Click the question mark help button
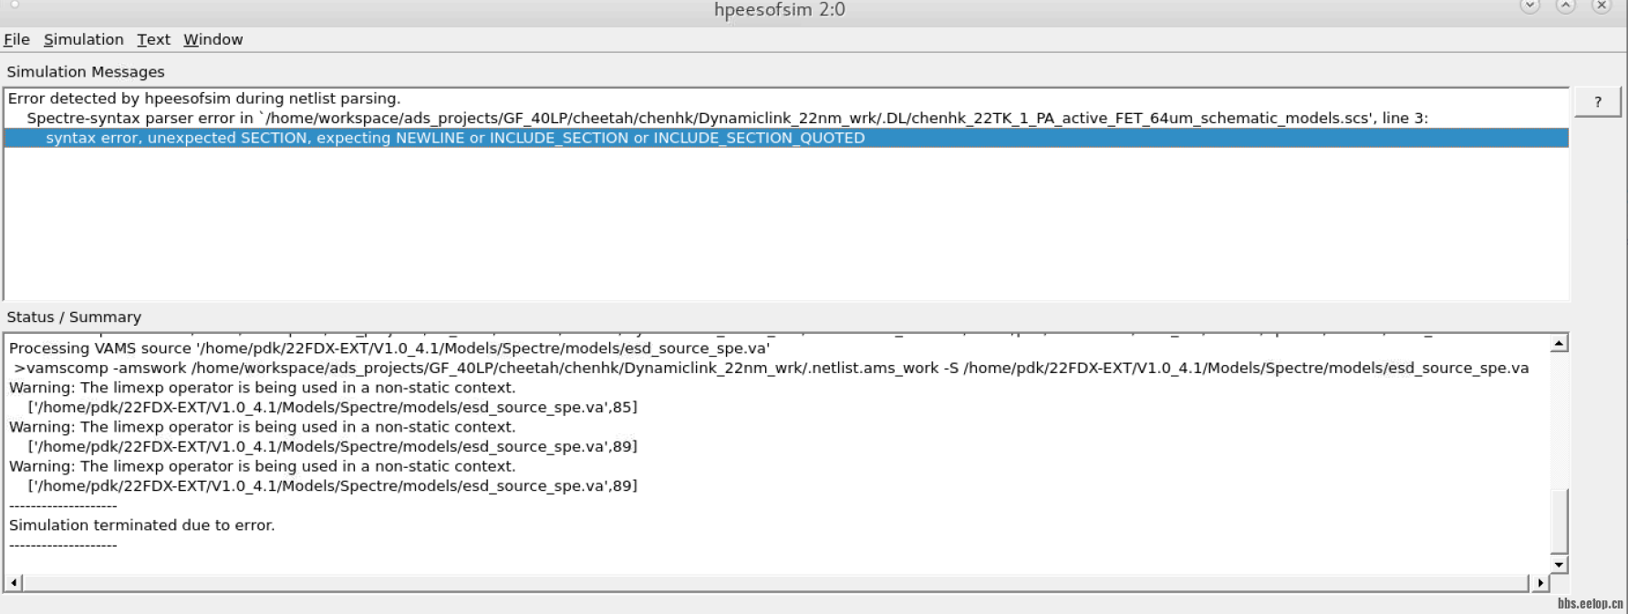 [1597, 101]
